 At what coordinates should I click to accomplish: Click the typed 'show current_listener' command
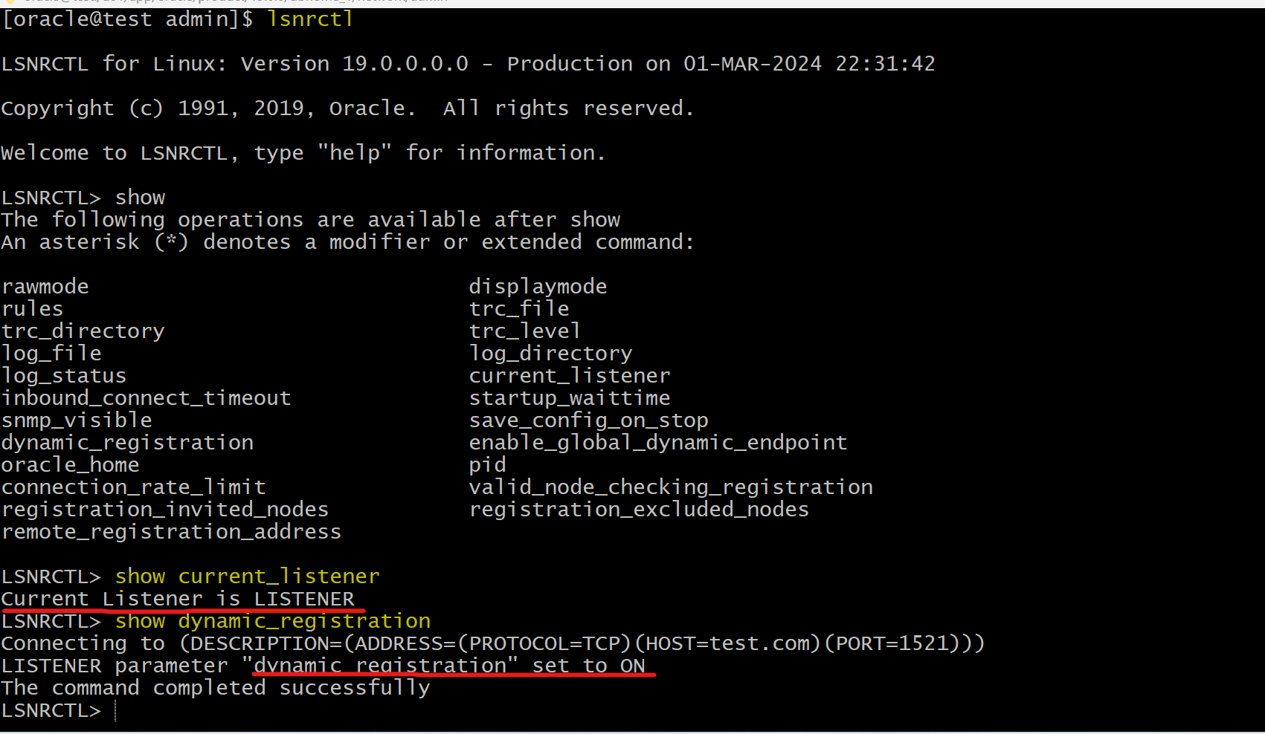[x=248, y=577]
